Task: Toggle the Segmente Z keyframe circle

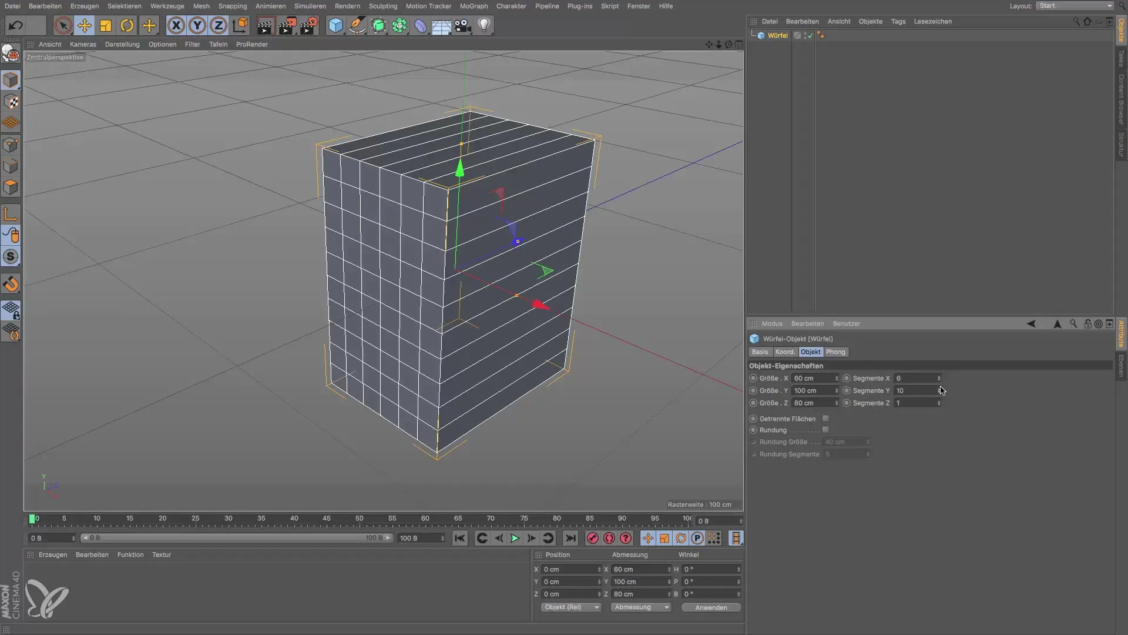Action: (x=847, y=403)
